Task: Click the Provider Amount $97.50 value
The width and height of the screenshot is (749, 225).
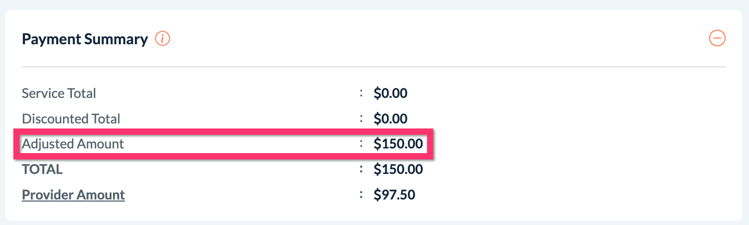Action: [394, 195]
